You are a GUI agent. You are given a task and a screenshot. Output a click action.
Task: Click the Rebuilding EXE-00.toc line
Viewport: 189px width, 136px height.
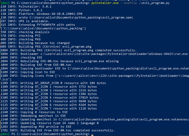(x=59, y=61)
